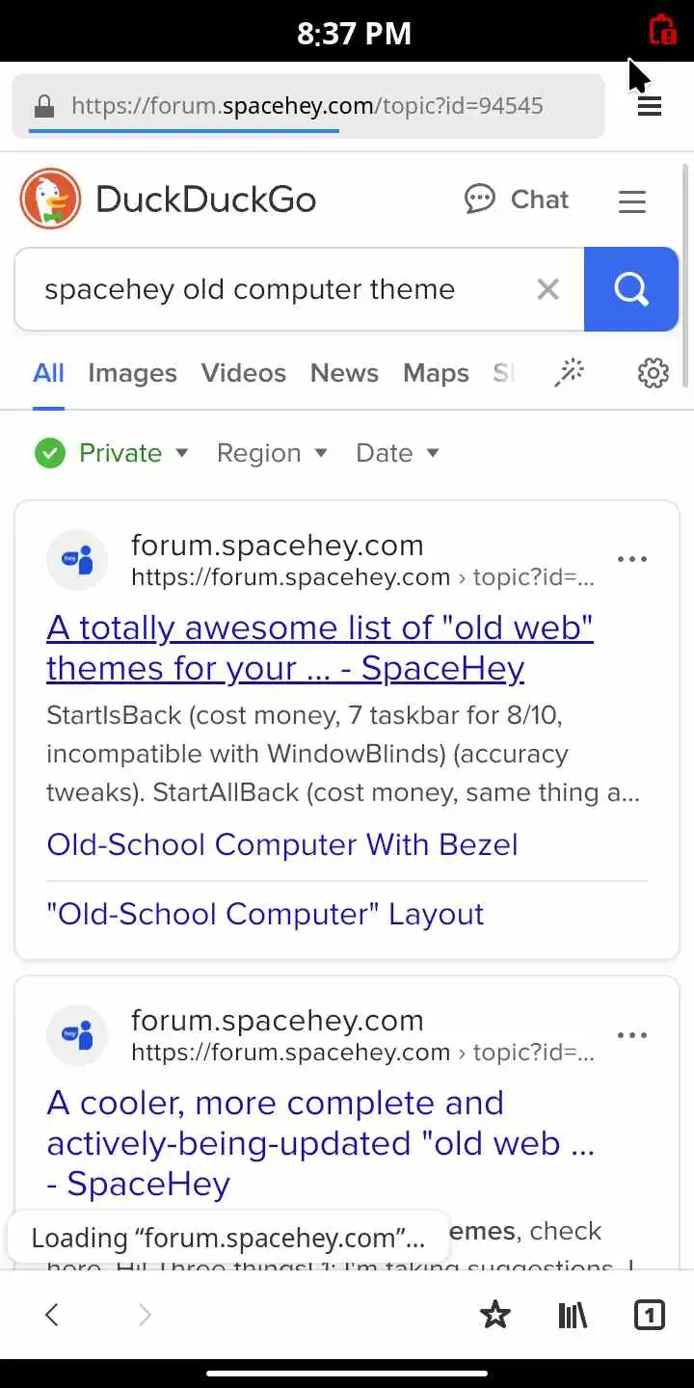Viewport: 694px width, 1388px height.
Task: Switch to the Videos tab
Action: [243, 373]
